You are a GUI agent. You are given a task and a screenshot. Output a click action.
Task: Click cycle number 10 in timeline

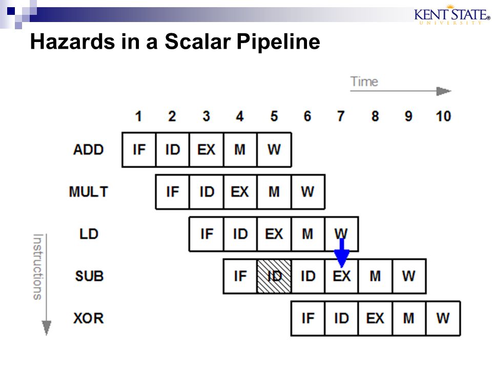pyautogui.click(x=443, y=116)
